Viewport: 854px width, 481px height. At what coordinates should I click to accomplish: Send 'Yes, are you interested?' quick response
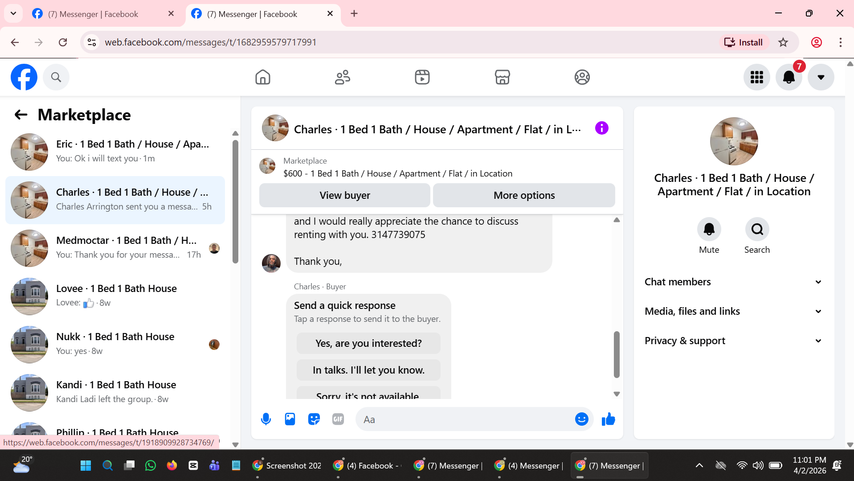[x=368, y=343]
